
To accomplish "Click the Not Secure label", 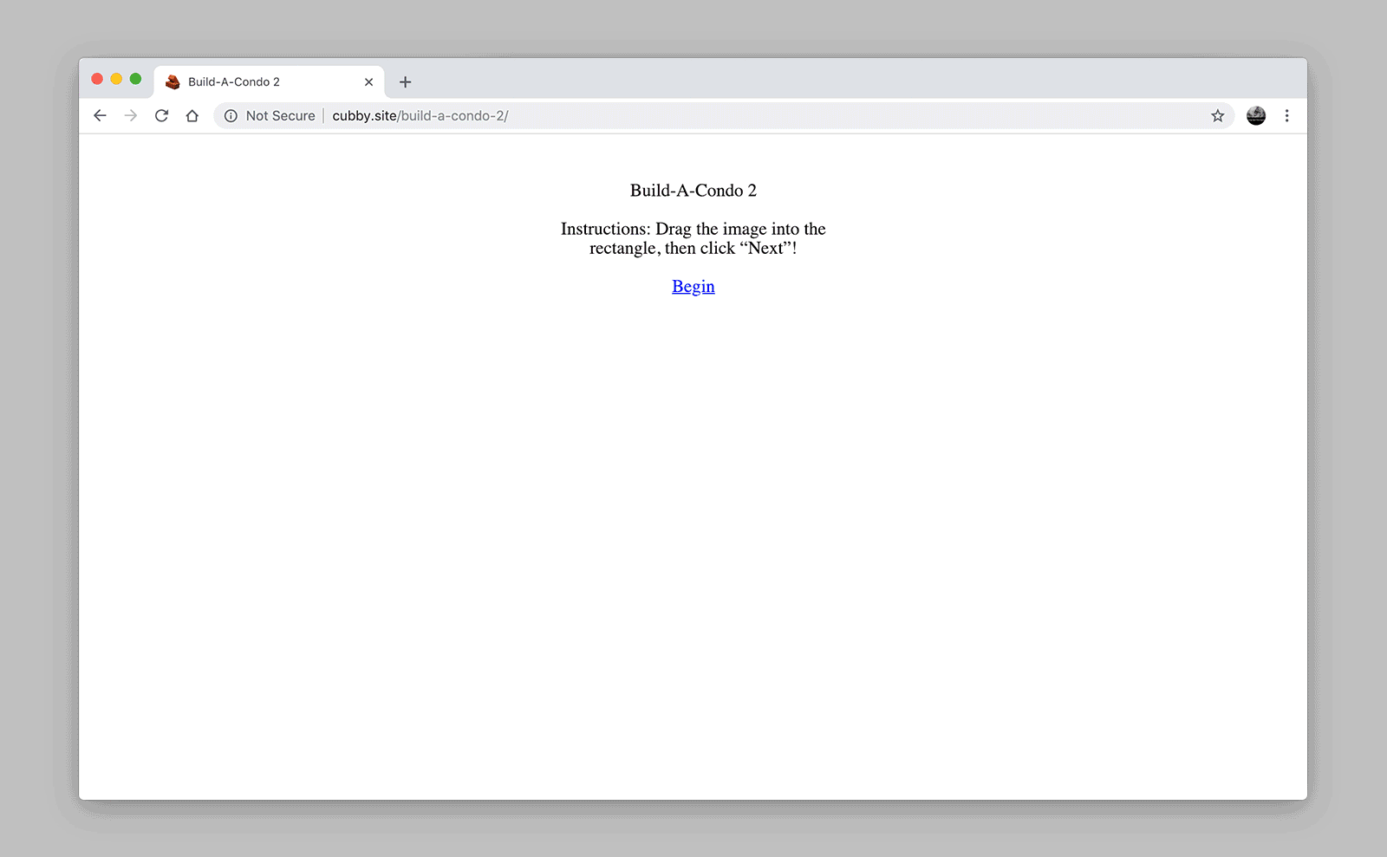I will [280, 116].
